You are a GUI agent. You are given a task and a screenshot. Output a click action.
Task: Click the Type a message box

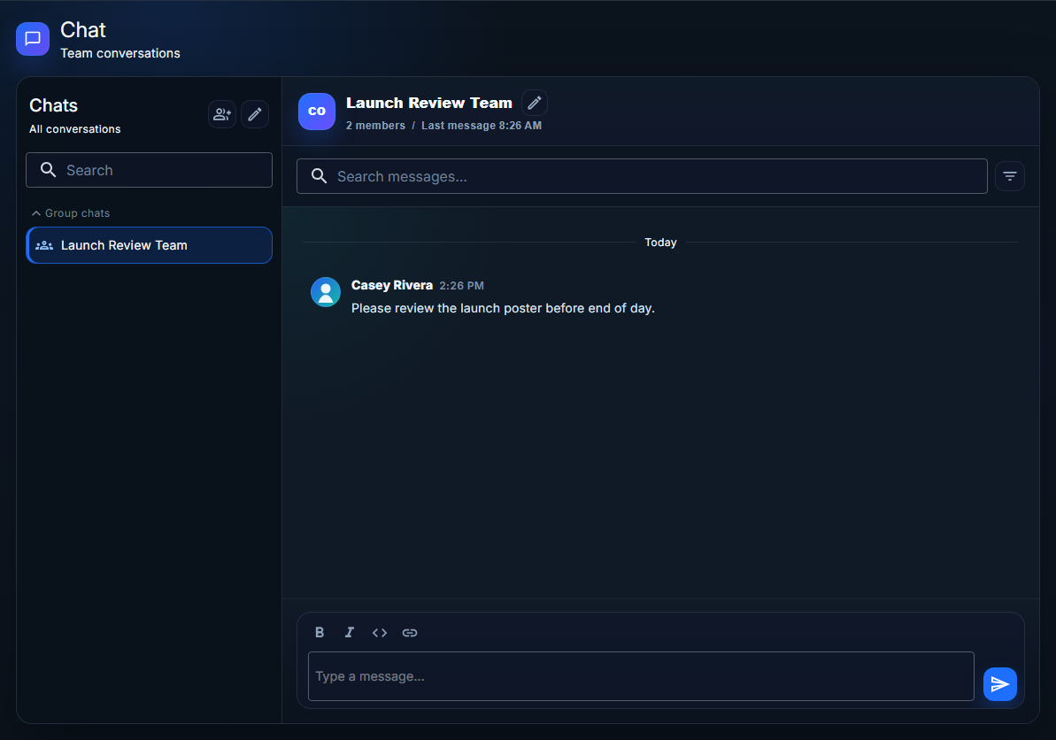[x=641, y=676]
